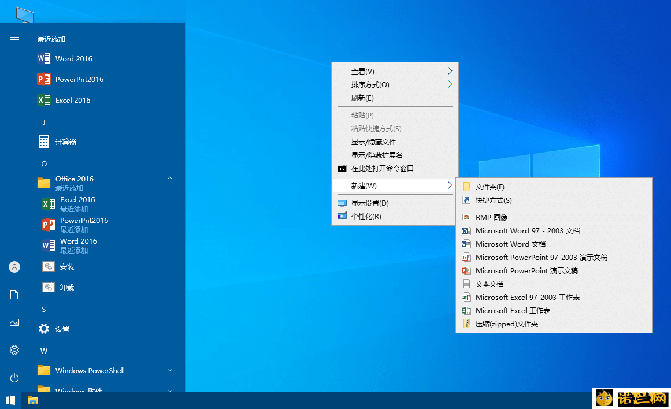
Task: Click the Windows Start button on taskbar
Action: click(x=10, y=400)
